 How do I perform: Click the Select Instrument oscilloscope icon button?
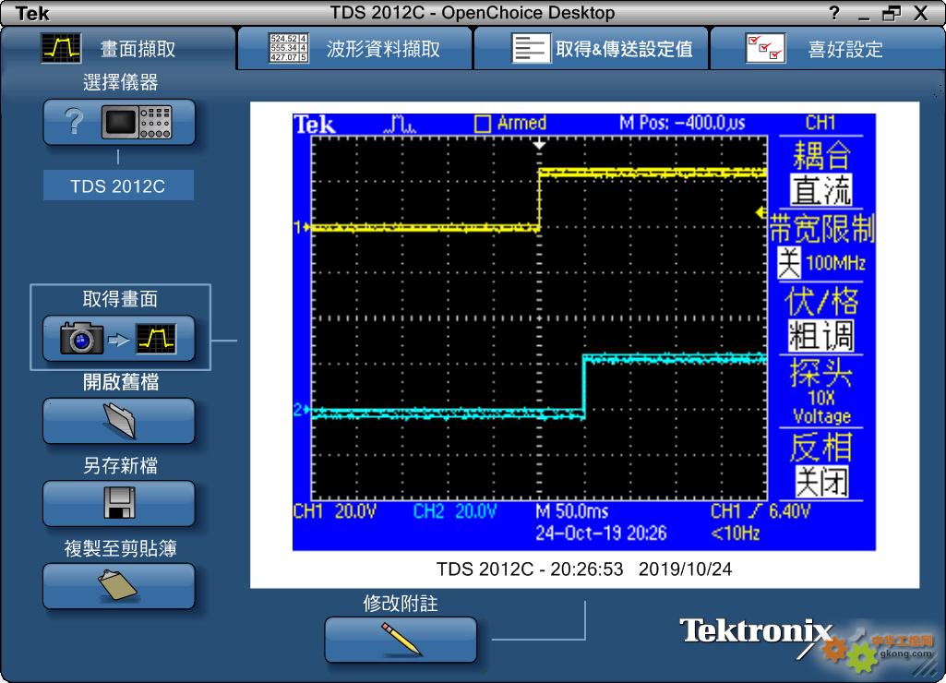[x=119, y=122]
